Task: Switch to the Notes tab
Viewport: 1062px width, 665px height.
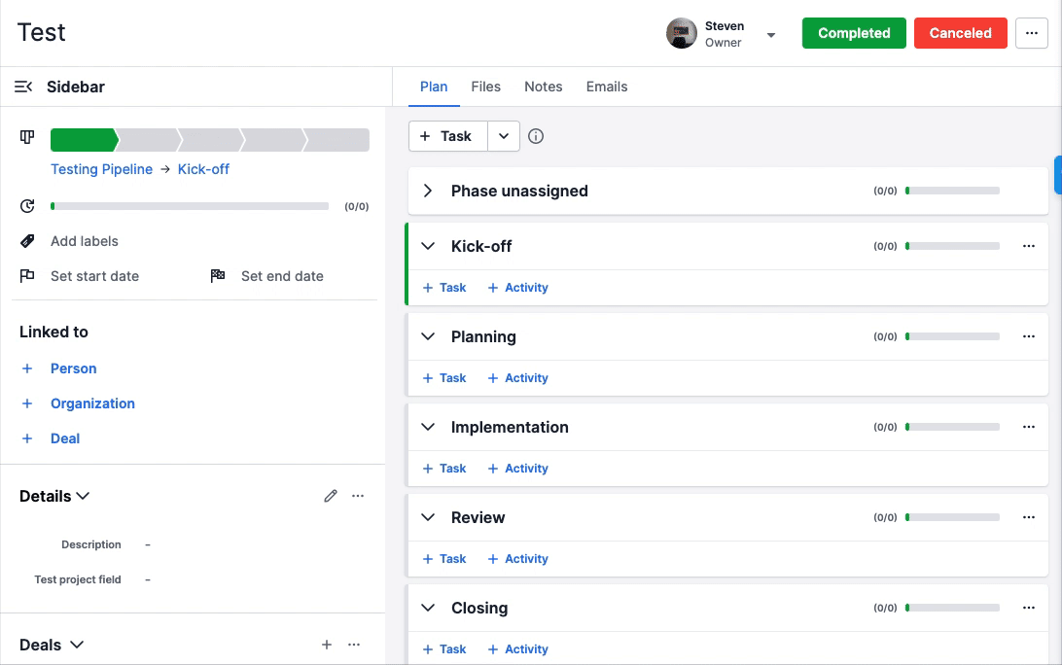Action: (543, 87)
